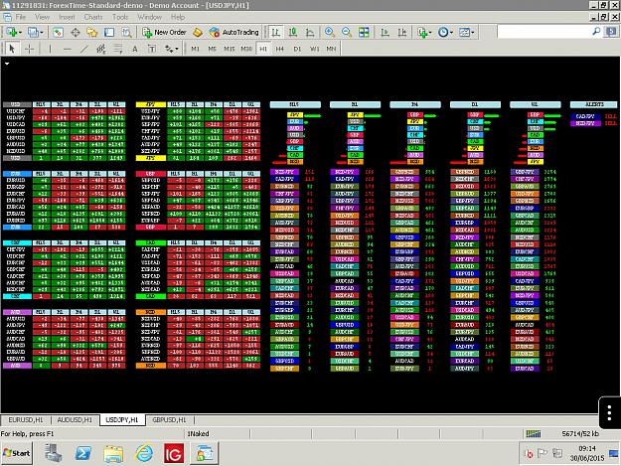The height and width of the screenshot is (466, 621).
Task: Switch to D1 timeframe
Action: [297, 49]
